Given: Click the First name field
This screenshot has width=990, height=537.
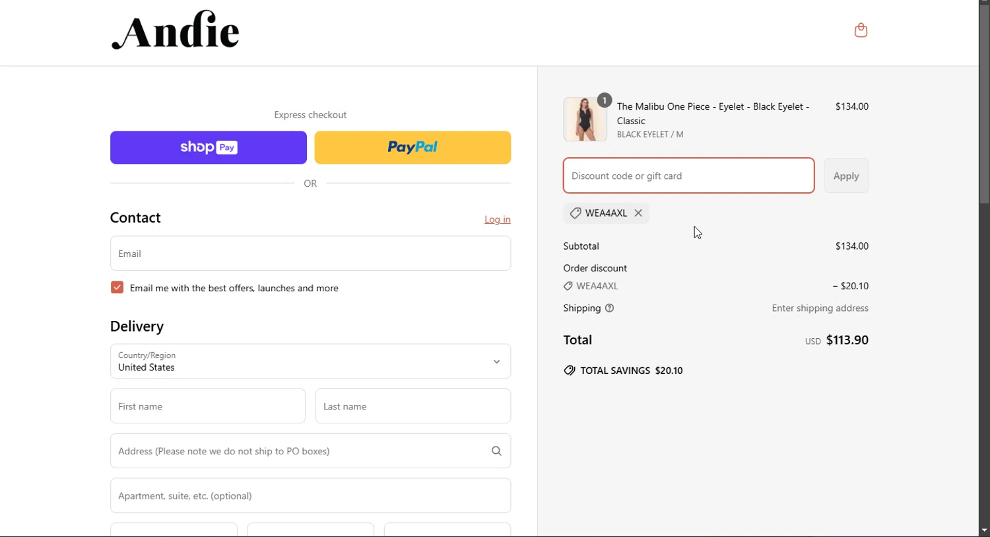Looking at the screenshot, I should pos(208,406).
